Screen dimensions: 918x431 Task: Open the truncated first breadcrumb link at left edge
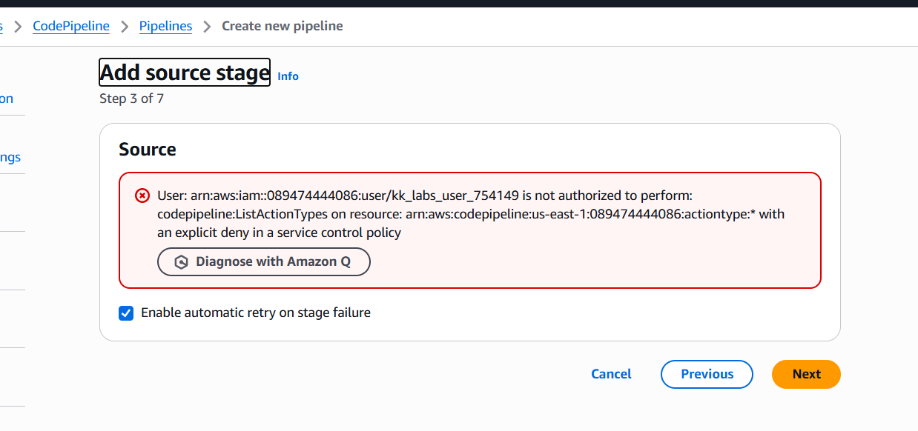pos(1,27)
